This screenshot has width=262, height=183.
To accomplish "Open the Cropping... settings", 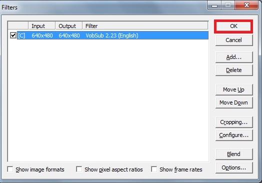I will [x=234, y=122].
